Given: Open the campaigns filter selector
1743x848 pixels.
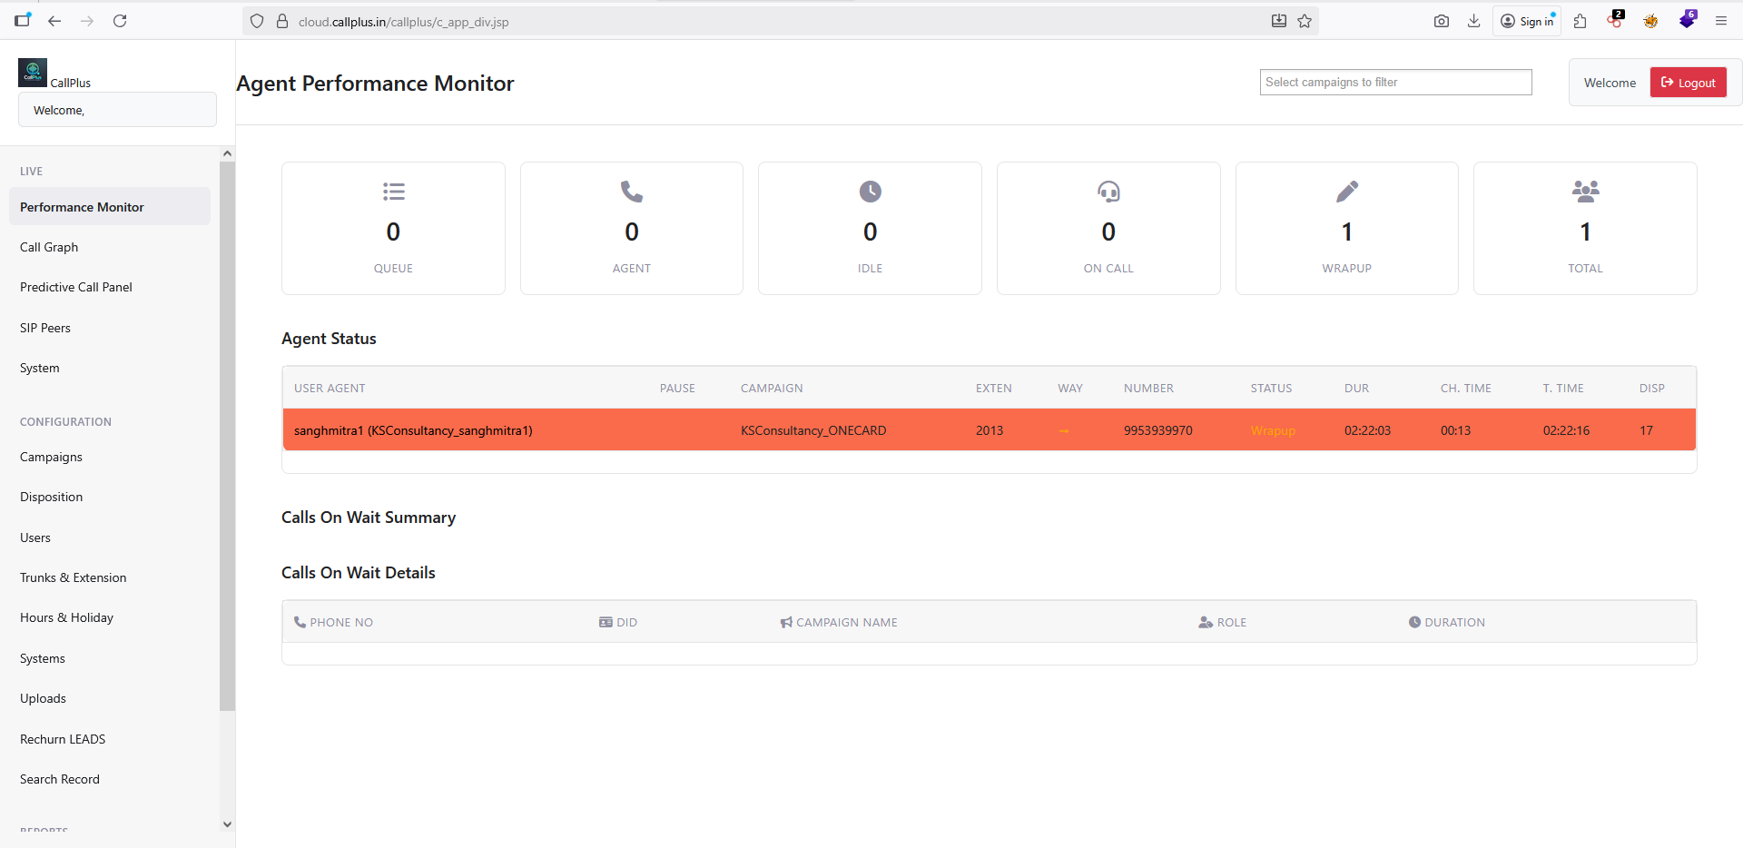Looking at the screenshot, I should pos(1394,82).
